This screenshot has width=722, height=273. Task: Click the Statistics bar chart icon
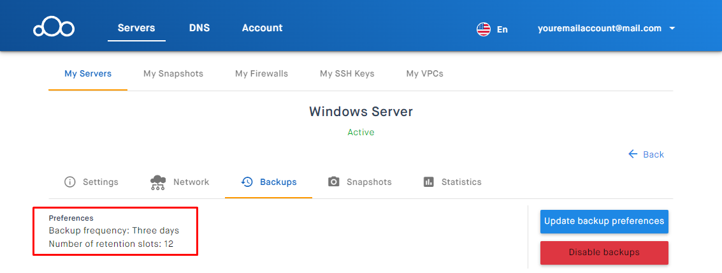click(x=429, y=182)
